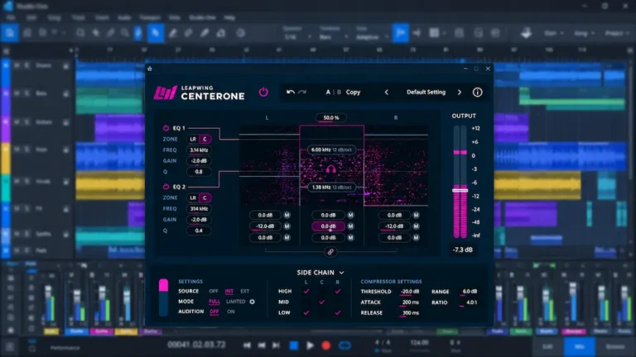Mute middle band of center channel
Image resolution: width=636 pixels, height=357 pixels.
coord(350,226)
